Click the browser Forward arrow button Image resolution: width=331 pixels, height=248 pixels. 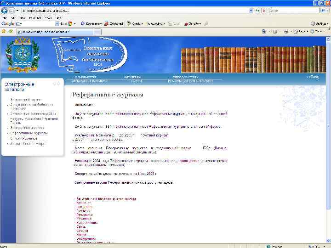tap(11, 11)
